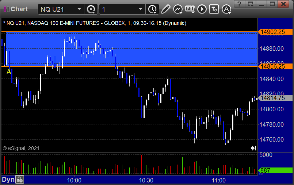
Task: Select the pencil drawing tool
Action: point(165,9)
